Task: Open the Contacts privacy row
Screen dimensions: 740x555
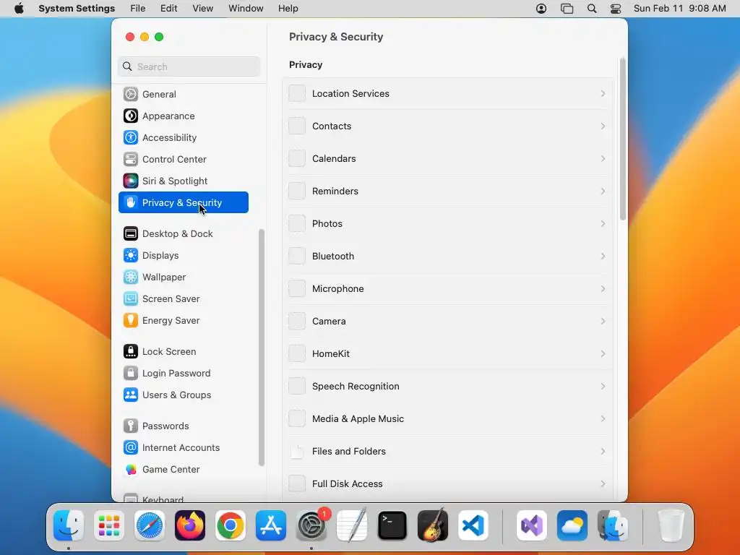Action: coord(447,126)
